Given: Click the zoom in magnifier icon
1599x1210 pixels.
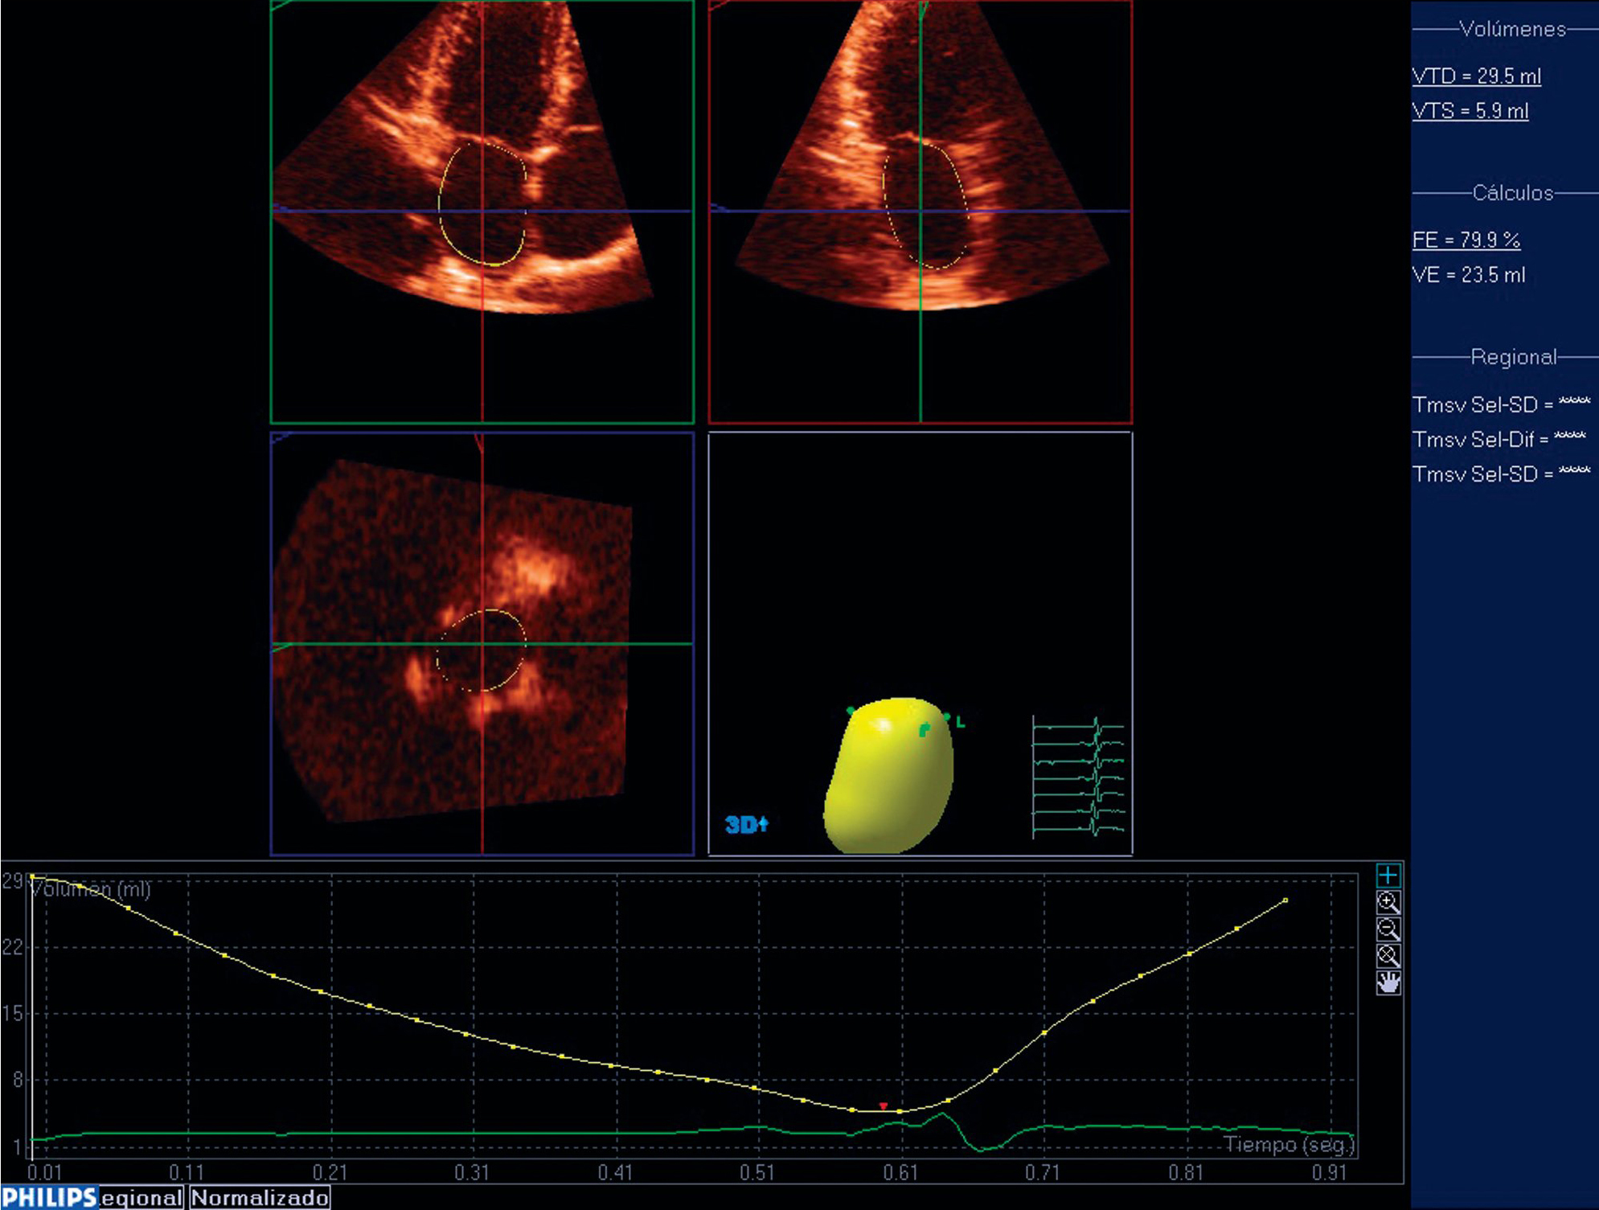Looking at the screenshot, I should pos(1388,903).
